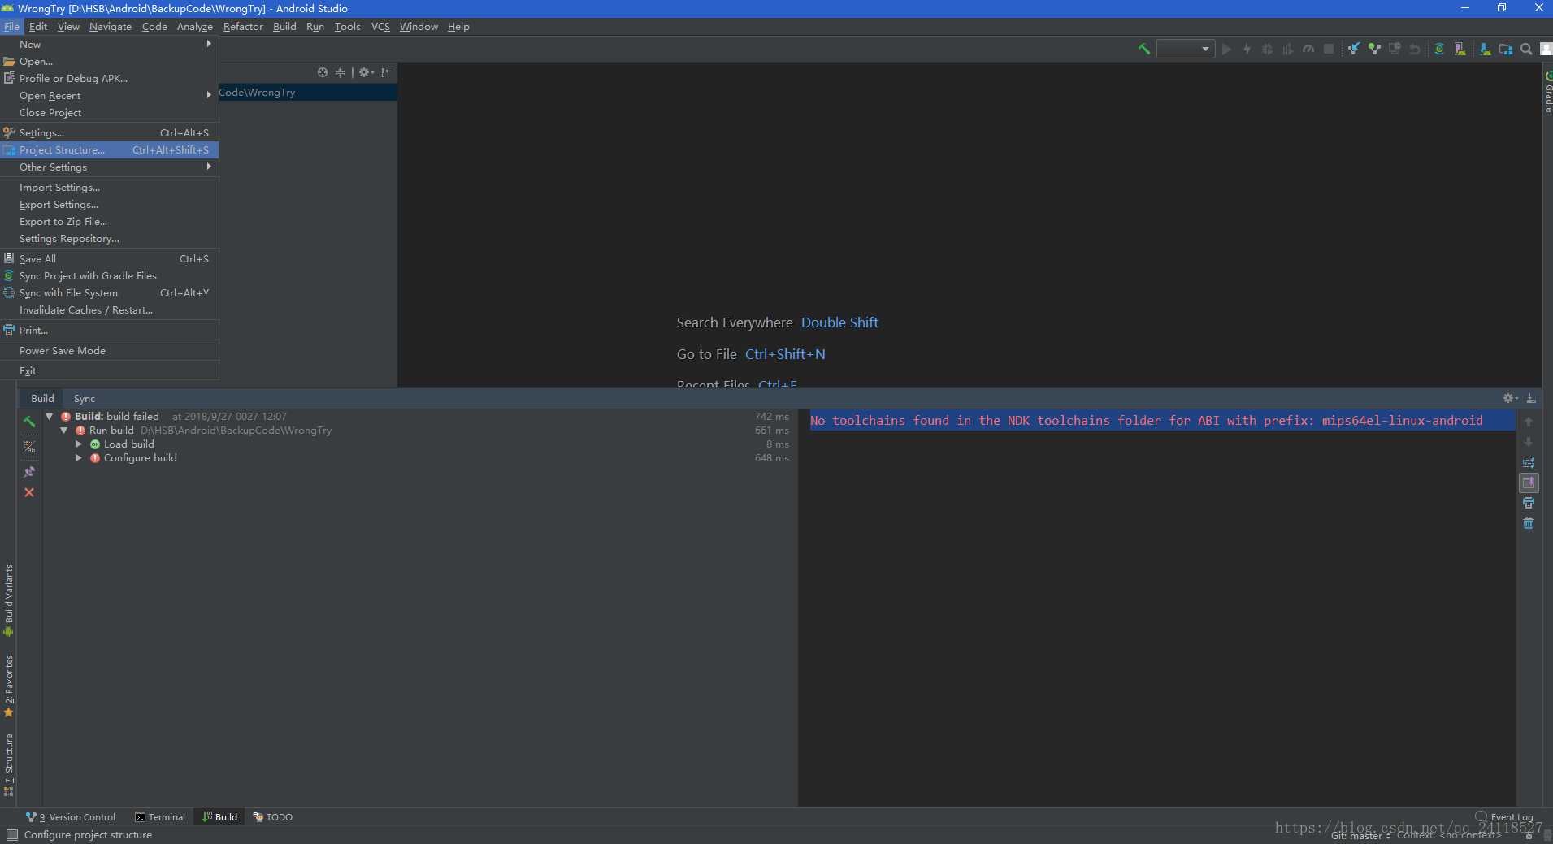Click the Apply Changes lightning icon
Viewport: 1553px width, 844px height.
point(1247,50)
